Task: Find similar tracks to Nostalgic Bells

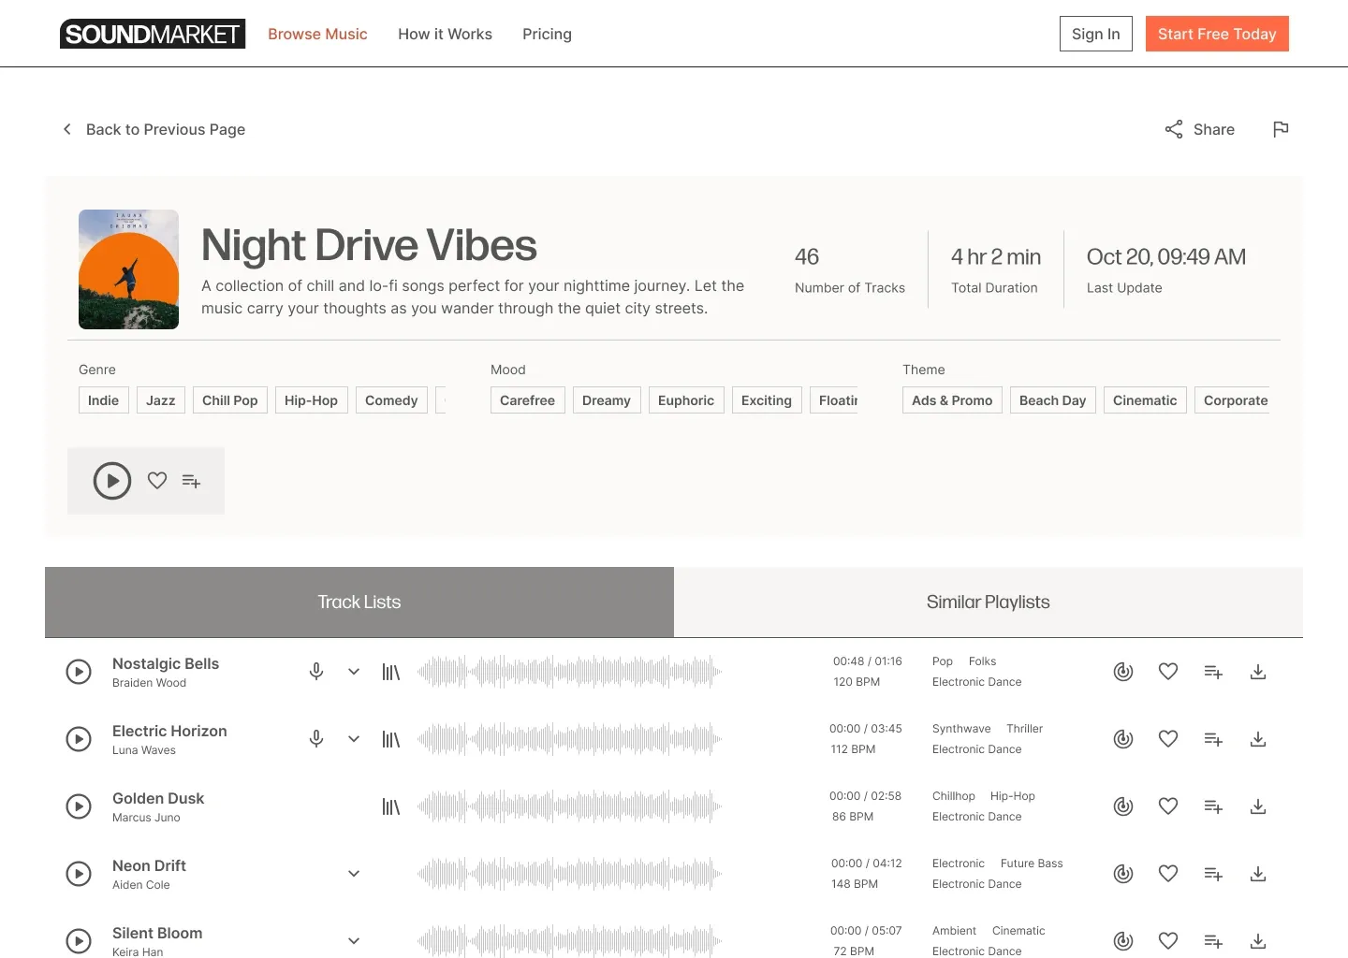Action: pos(1123,672)
